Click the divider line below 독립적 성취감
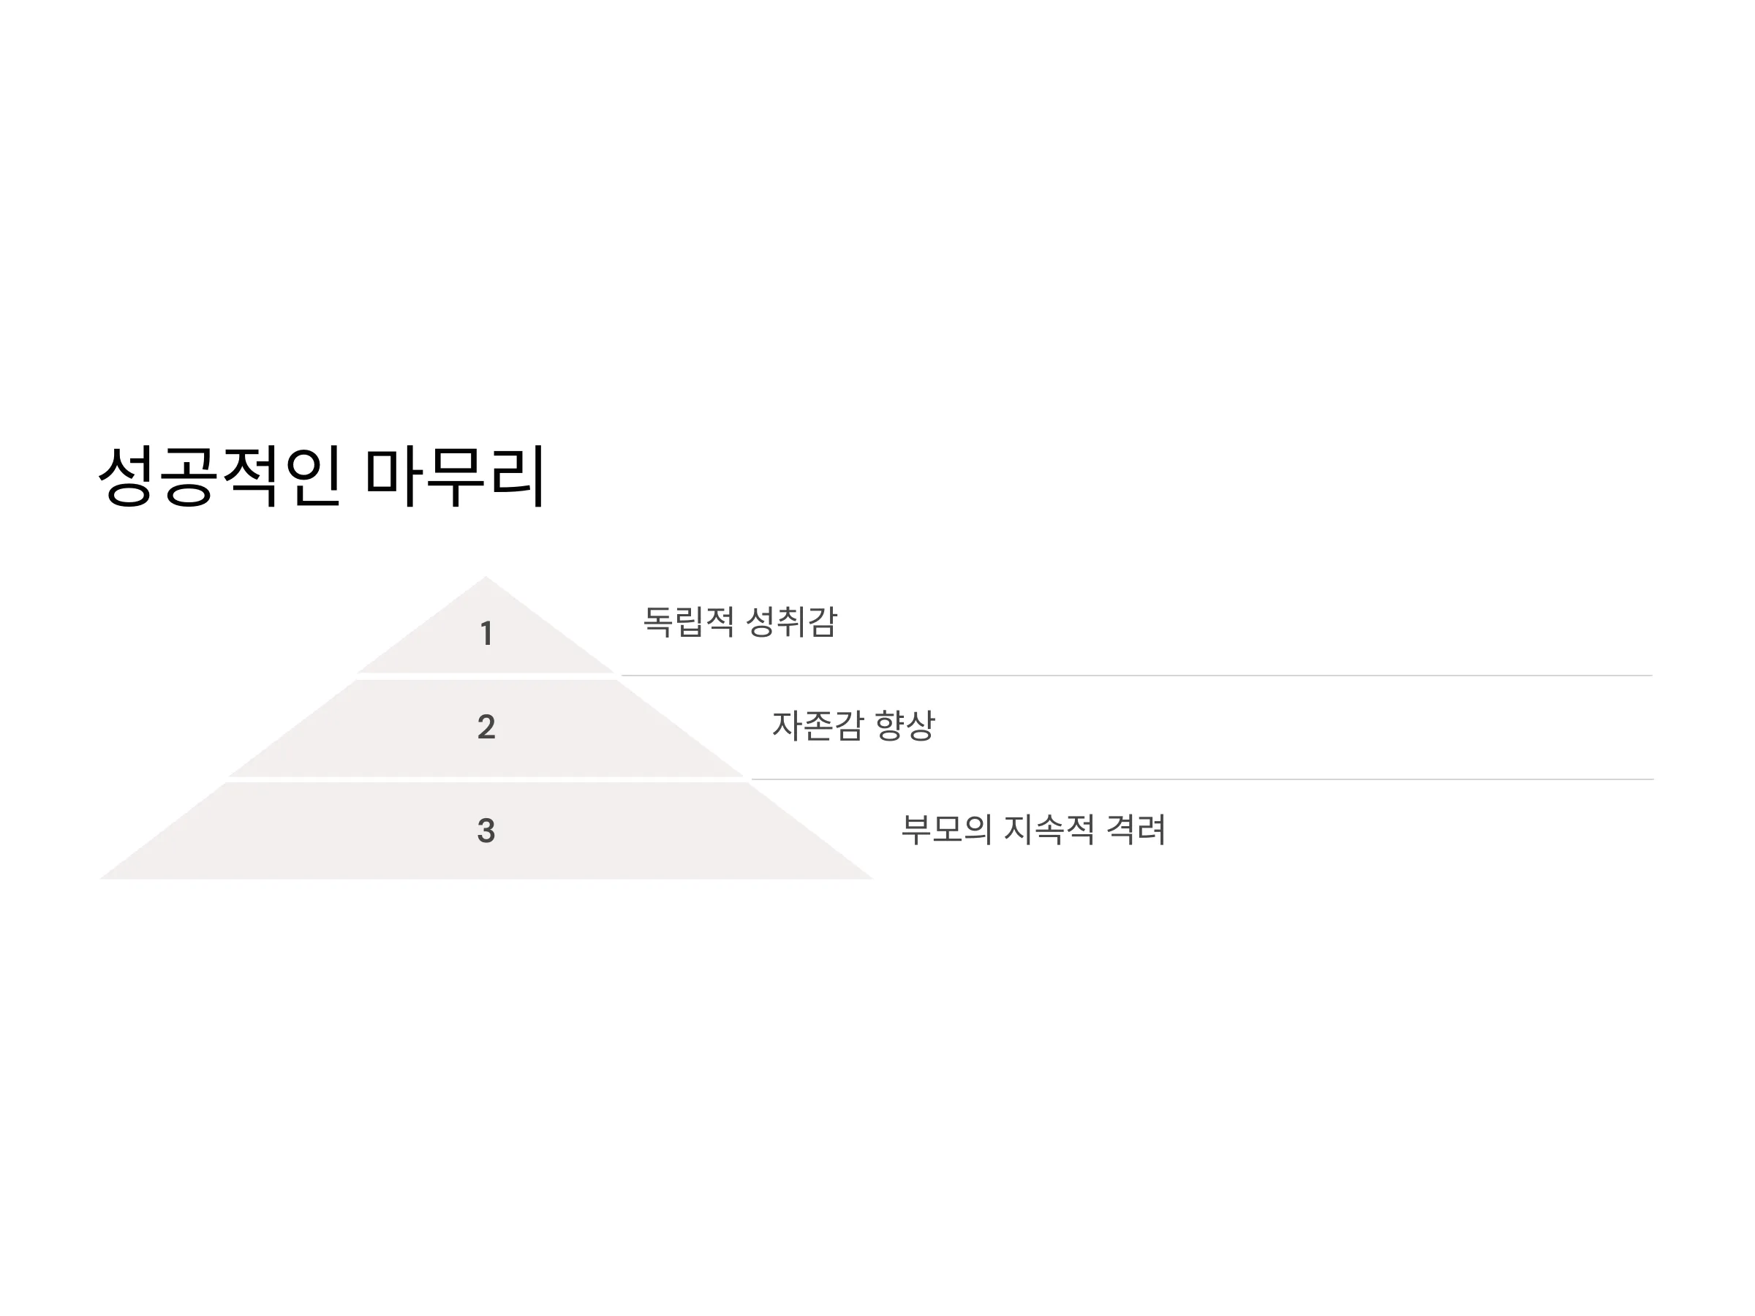Viewport: 1755px width, 1316px height. pyautogui.click(x=1137, y=676)
